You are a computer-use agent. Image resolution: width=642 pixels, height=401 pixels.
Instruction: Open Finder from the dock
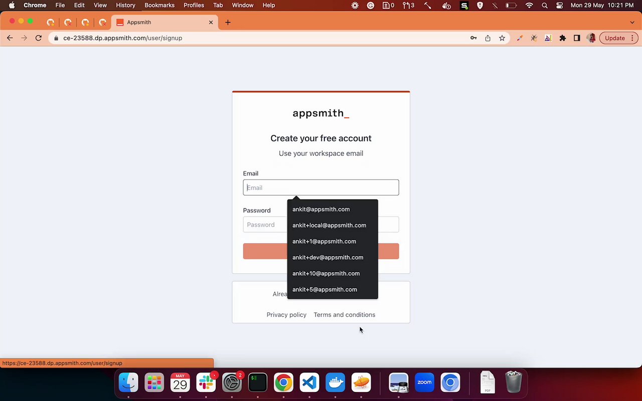point(128,383)
